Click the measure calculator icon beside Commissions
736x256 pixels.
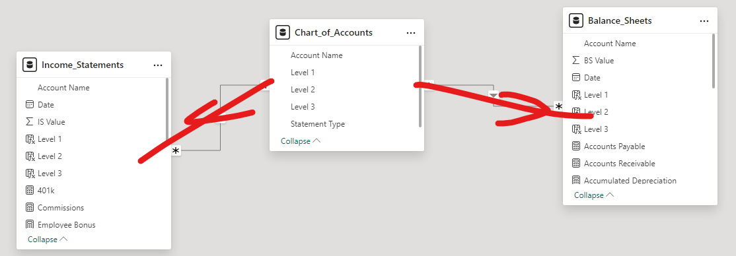[30, 208]
